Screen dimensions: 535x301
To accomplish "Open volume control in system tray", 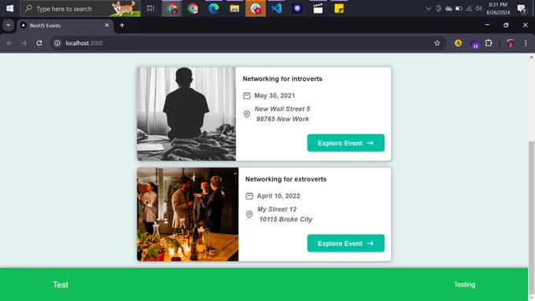I will (479, 9).
